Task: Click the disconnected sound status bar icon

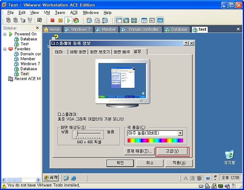Action: click(227, 186)
